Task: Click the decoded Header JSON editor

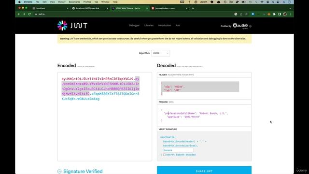Action: tap(204, 88)
